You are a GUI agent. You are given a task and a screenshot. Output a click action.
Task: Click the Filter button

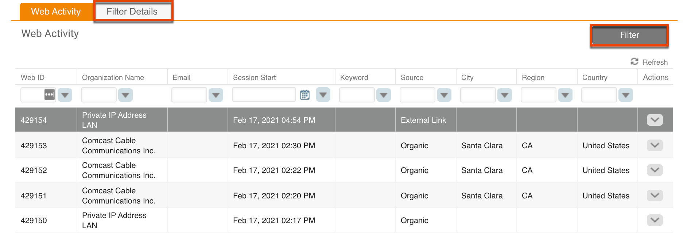pyautogui.click(x=629, y=35)
